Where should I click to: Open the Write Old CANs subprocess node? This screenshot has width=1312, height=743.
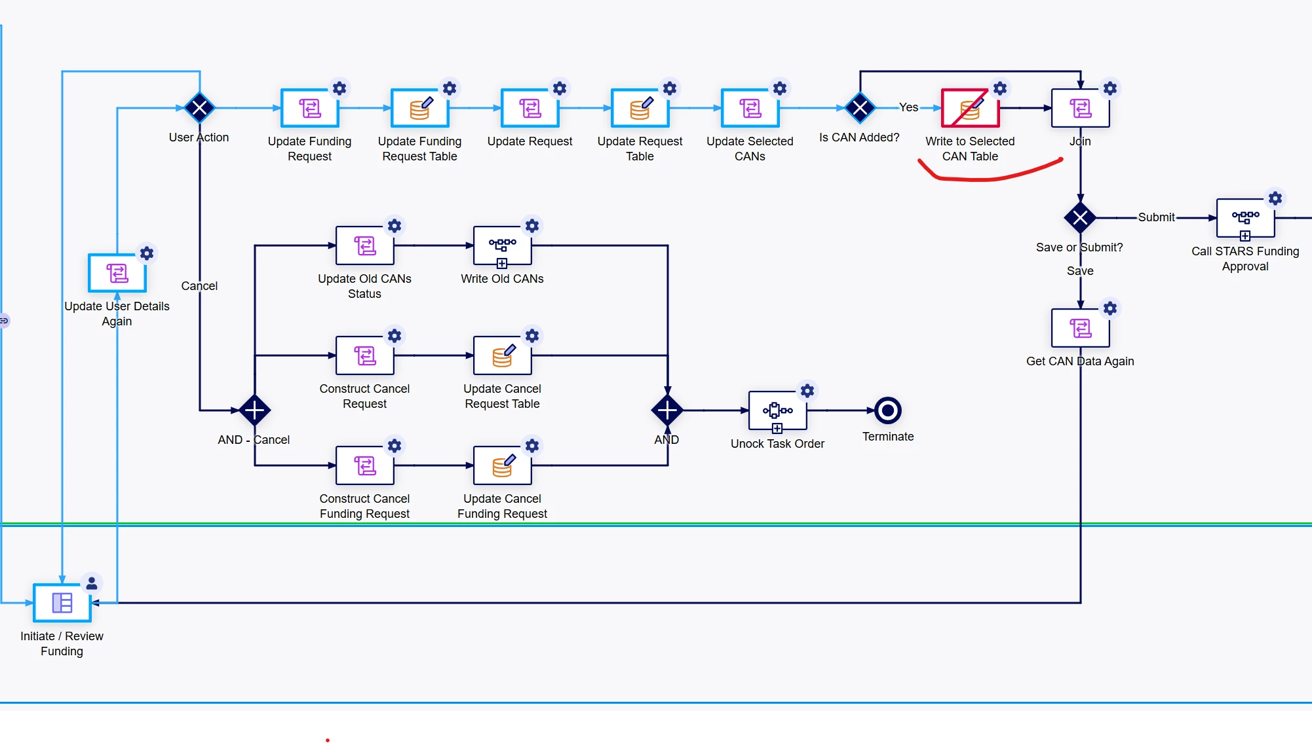pos(503,245)
